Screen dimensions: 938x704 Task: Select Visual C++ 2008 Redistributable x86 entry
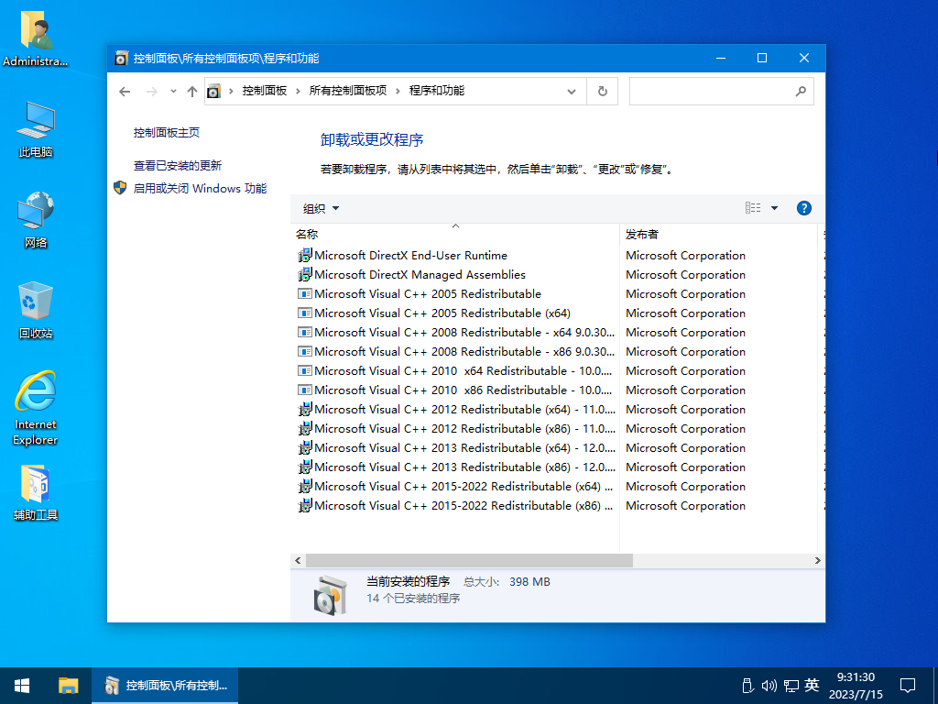pyautogui.click(x=454, y=351)
